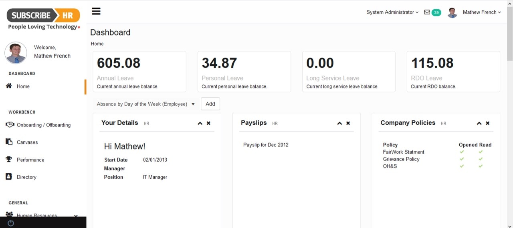Close the Your Details widget
Viewport: 513px width, 228px height.
pos(208,123)
